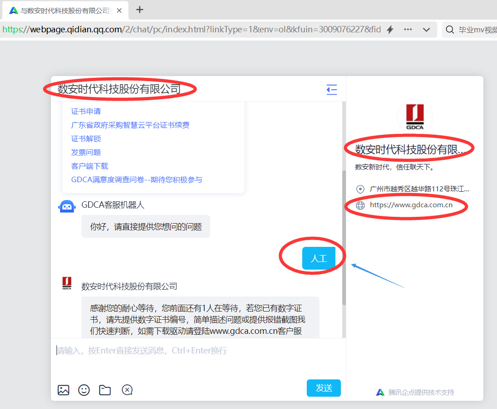The image size is (497, 409).
Task: Click the lightning bolt icon in address bar
Action: click(390, 30)
